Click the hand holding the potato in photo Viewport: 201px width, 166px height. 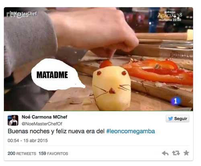(x=94, y=31)
